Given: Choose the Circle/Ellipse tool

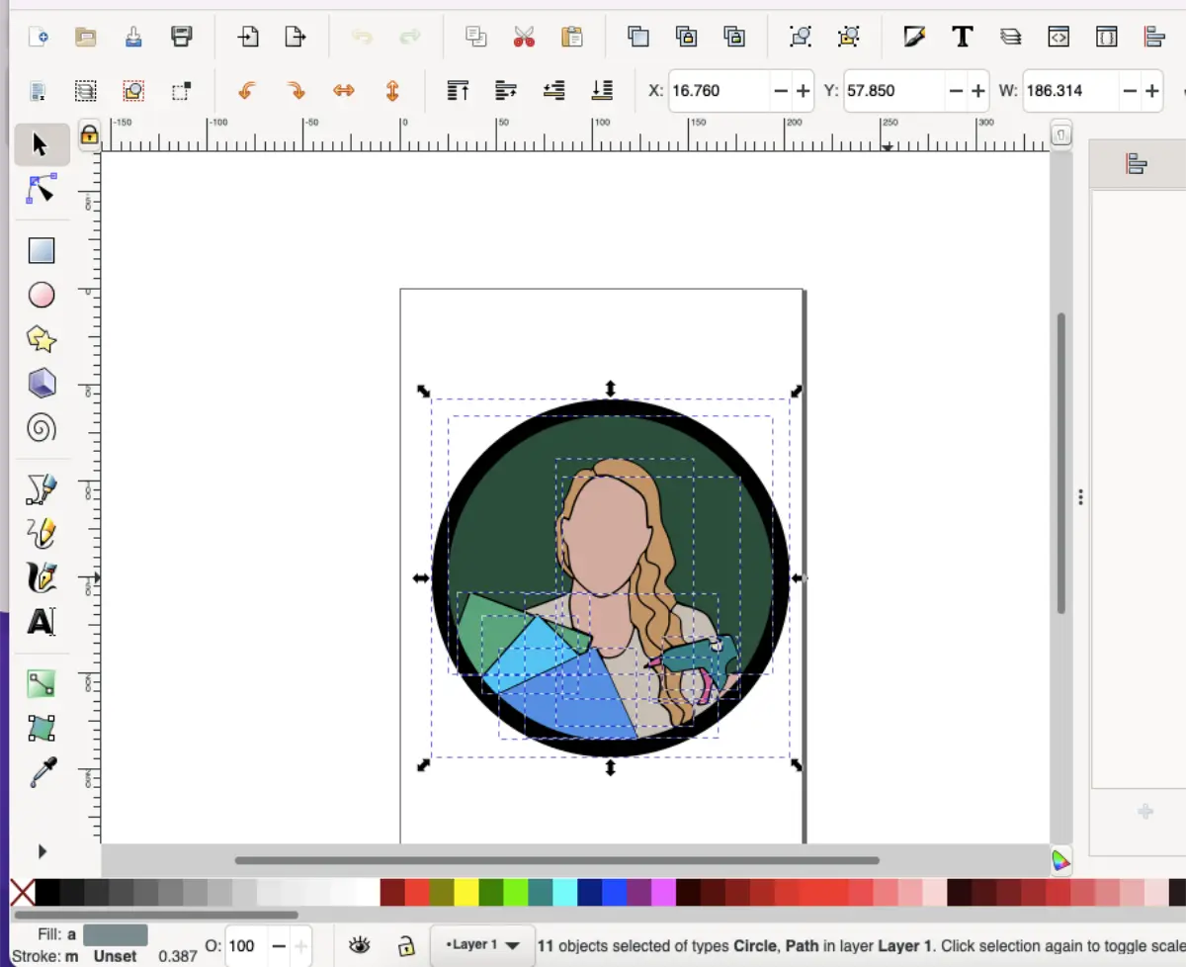Looking at the screenshot, I should coord(42,295).
